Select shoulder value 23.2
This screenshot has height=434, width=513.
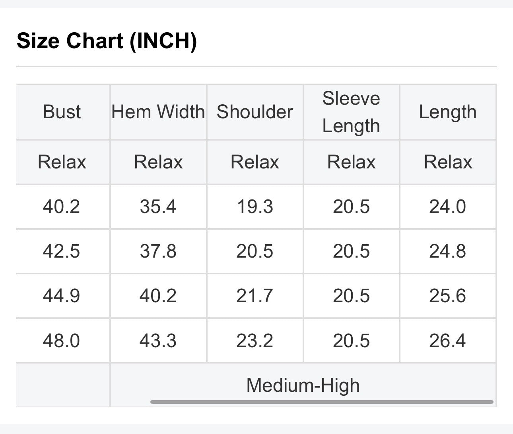(255, 341)
